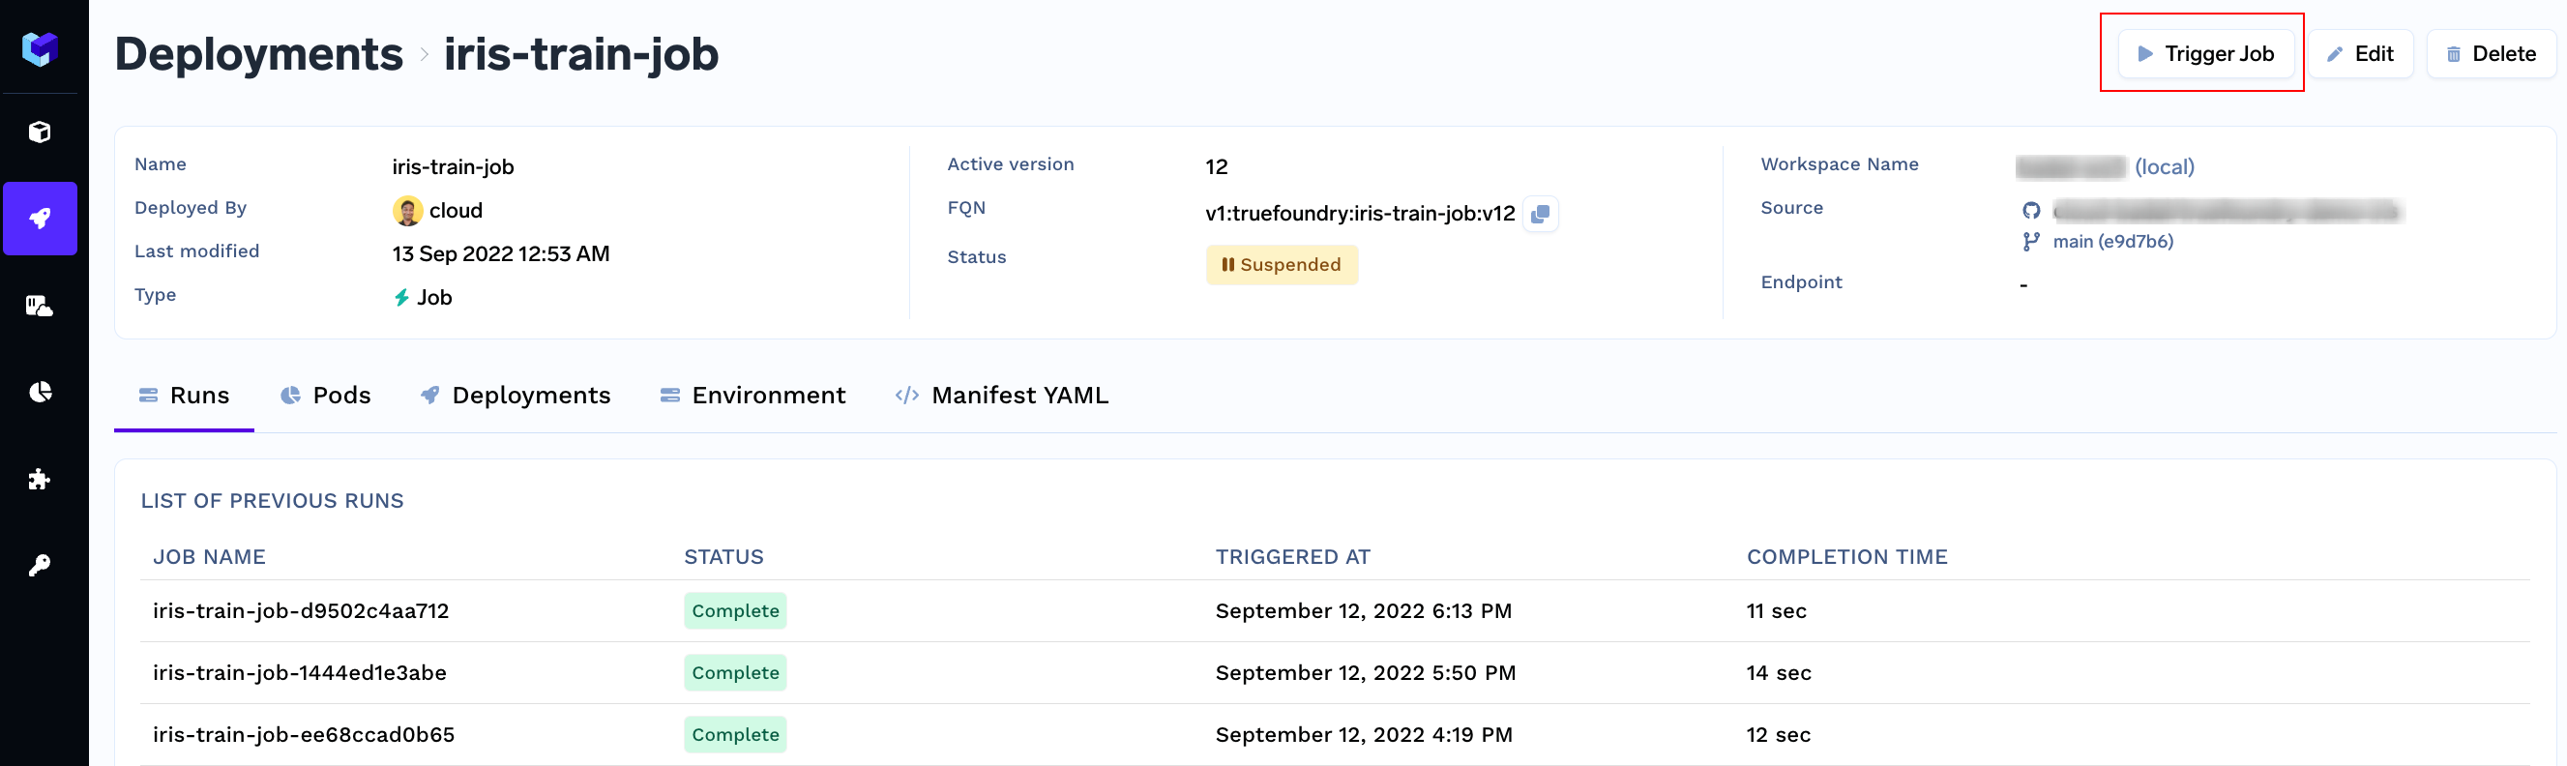Click the Edit button
Image resolution: width=2567 pixels, height=766 pixels.
(x=2360, y=54)
